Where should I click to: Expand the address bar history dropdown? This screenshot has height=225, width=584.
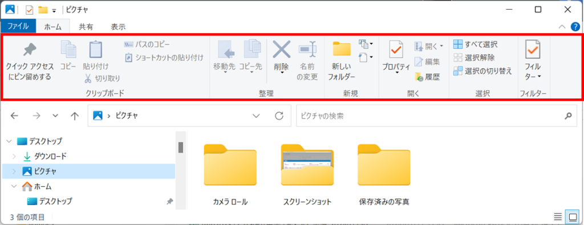click(x=256, y=116)
